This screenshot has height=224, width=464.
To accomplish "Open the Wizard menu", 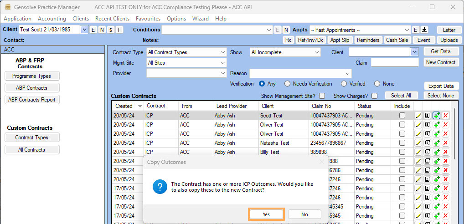I will [201, 19].
